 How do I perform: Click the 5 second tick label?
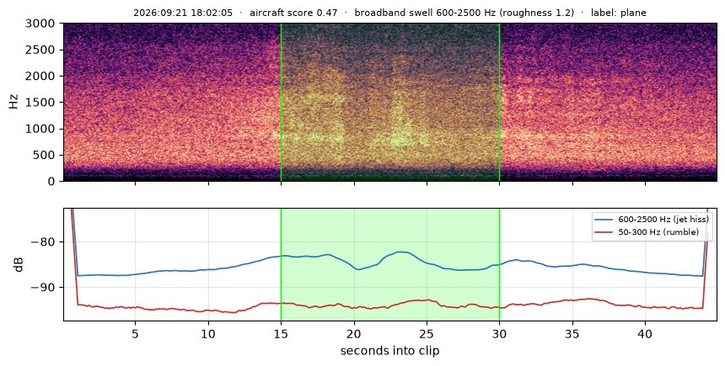point(135,334)
